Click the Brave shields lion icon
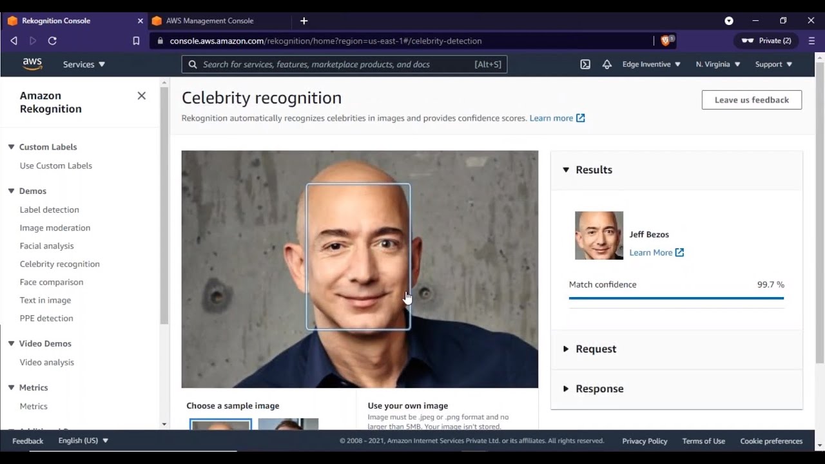 point(666,41)
